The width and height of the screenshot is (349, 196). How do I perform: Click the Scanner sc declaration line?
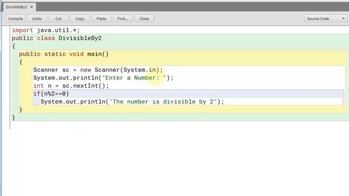click(x=98, y=70)
